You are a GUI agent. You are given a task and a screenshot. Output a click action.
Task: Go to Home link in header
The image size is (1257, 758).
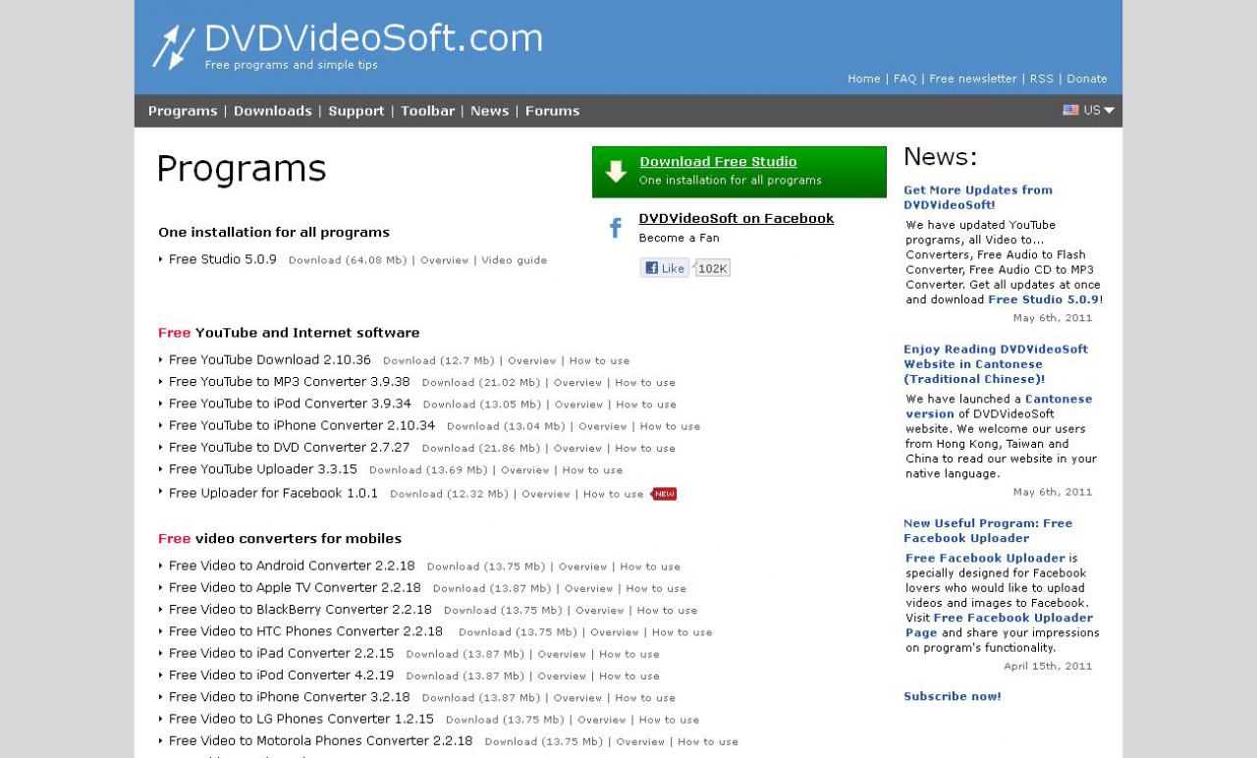[x=864, y=79]
